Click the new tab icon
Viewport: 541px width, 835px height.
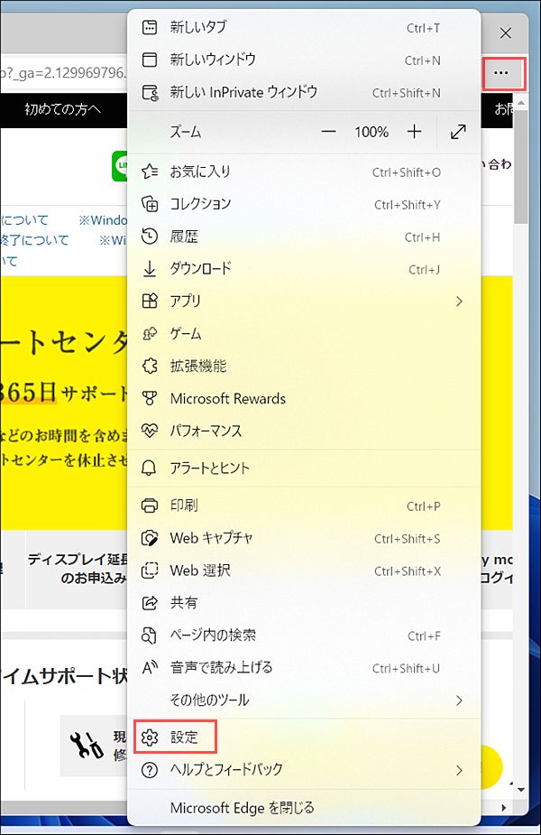tap(150, 28)
